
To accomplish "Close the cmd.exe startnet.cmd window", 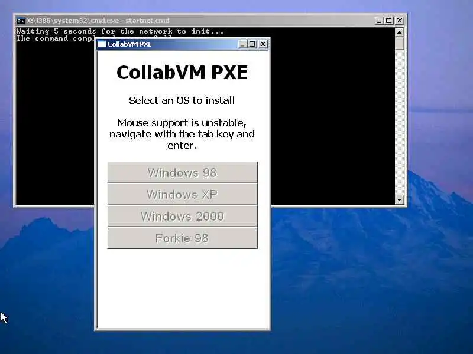I will coord(400,21).
